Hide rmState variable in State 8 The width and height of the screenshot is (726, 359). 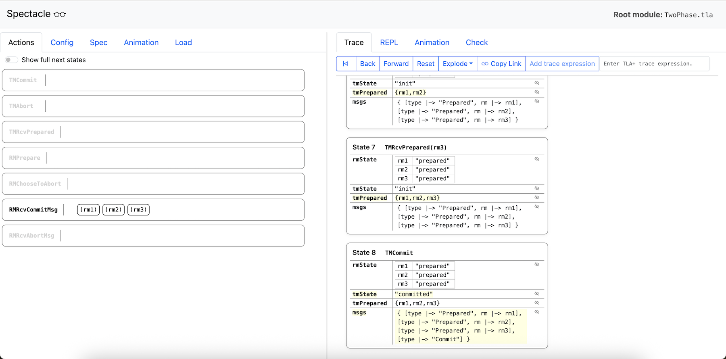pos(537,265)
